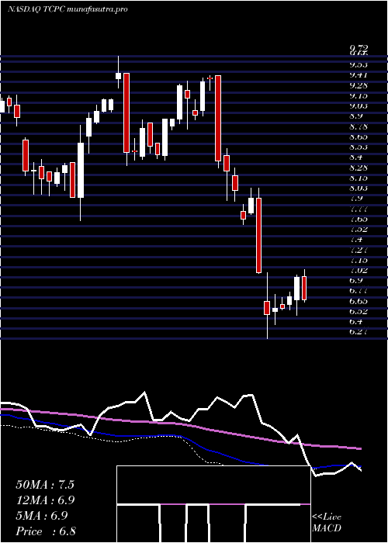Select the 8.78 price axis label
388x543 pixels.
click(x=359, y=126)
